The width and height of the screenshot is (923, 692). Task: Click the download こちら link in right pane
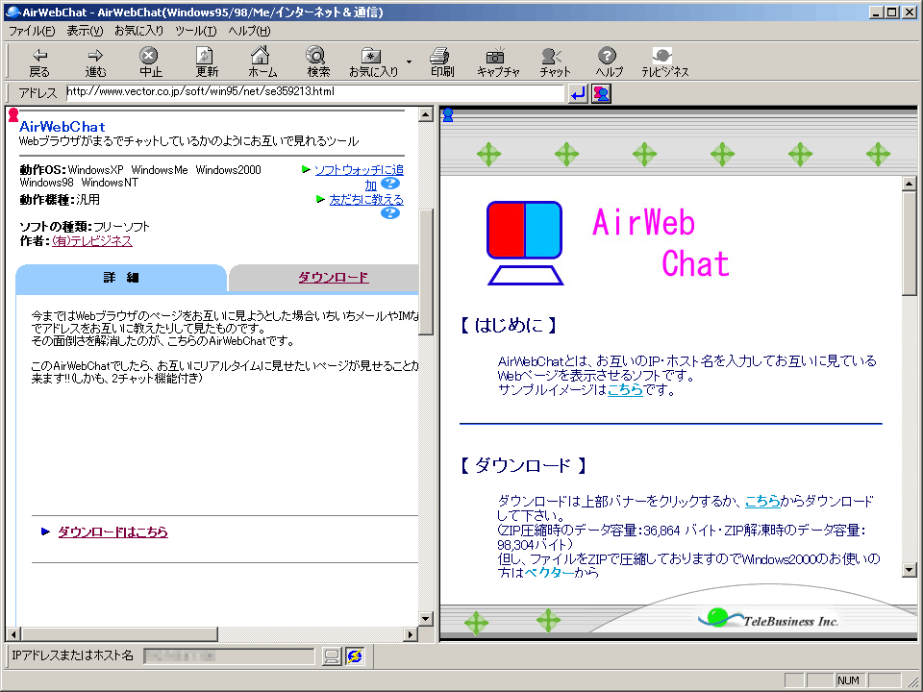762,502
